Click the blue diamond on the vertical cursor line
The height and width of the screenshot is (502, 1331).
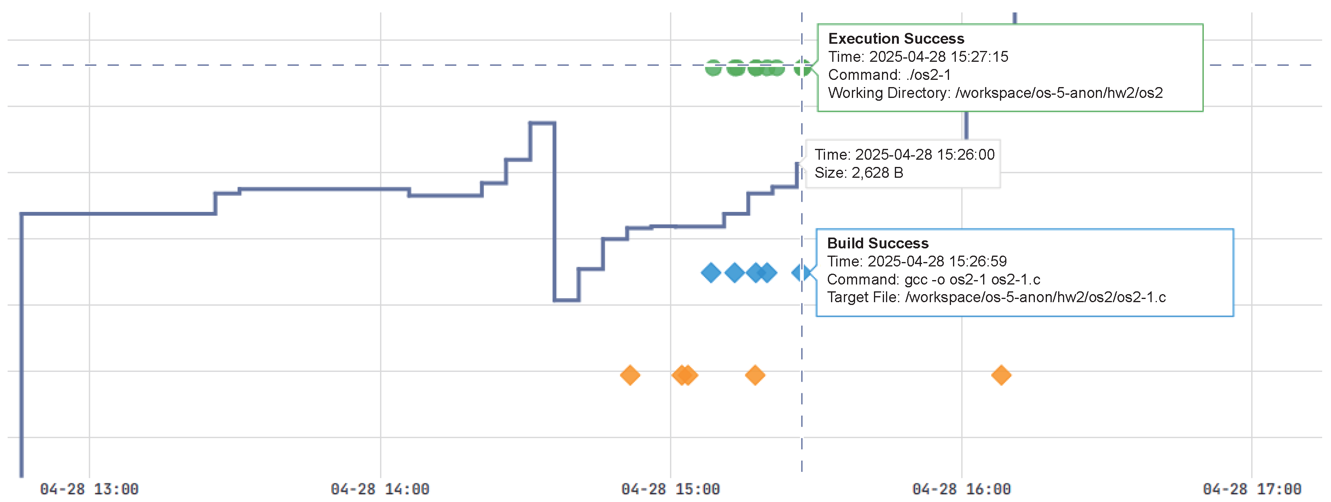point(801,272)
